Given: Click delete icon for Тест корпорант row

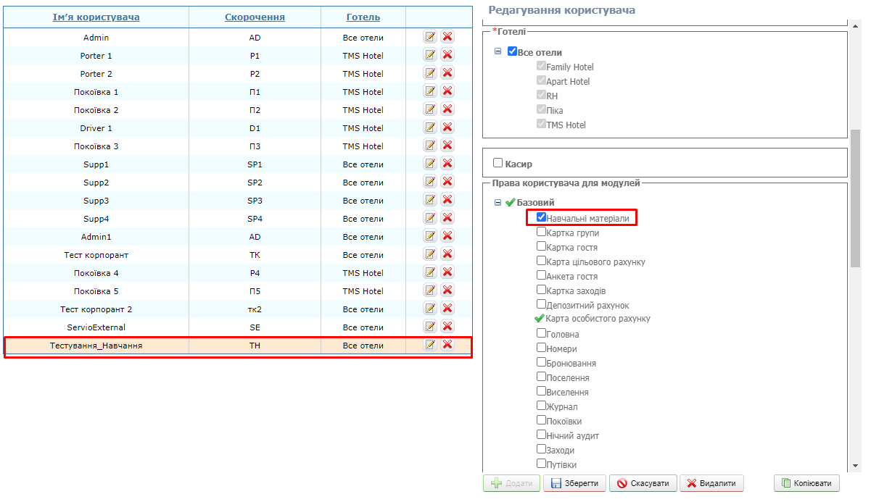Looking at the screenshot, I should click(447, 254).
